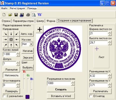Viewport: 116px width, 100px height.
Task: Click the Зеркало button
Action: 27,57
